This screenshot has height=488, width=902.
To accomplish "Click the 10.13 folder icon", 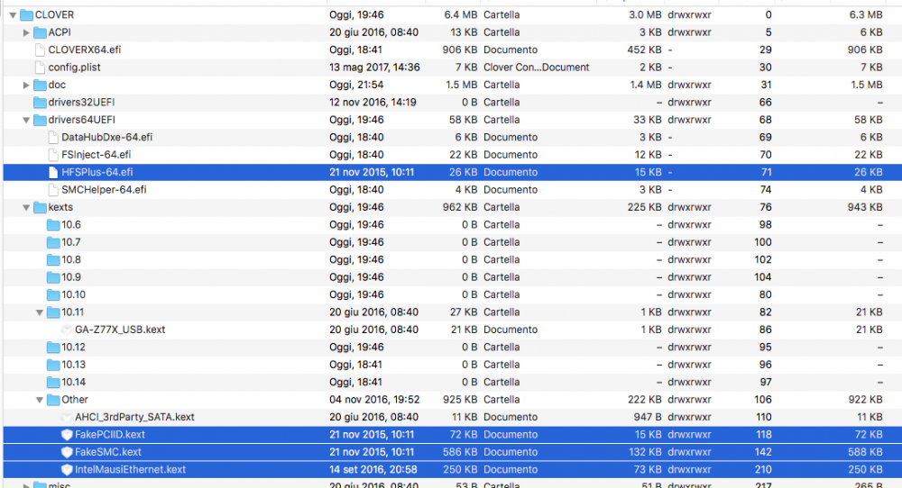I will pyautogui.click(x=53, y=365).
